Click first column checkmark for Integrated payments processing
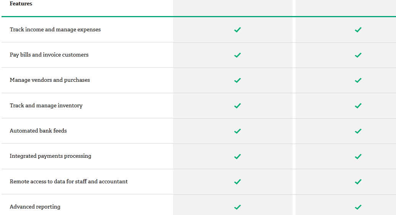Screen dimensions: 396x215 point(238,157)
